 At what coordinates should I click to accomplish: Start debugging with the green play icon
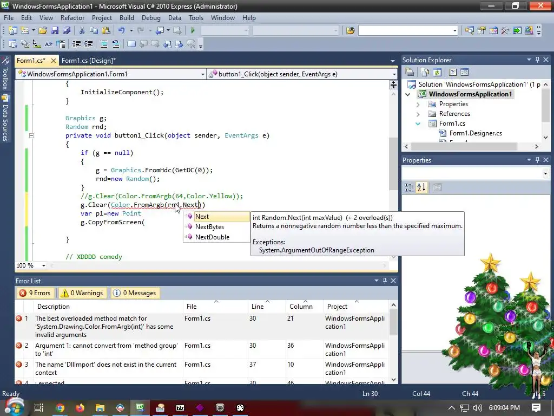pyautogui.click(x=193, y=30)
